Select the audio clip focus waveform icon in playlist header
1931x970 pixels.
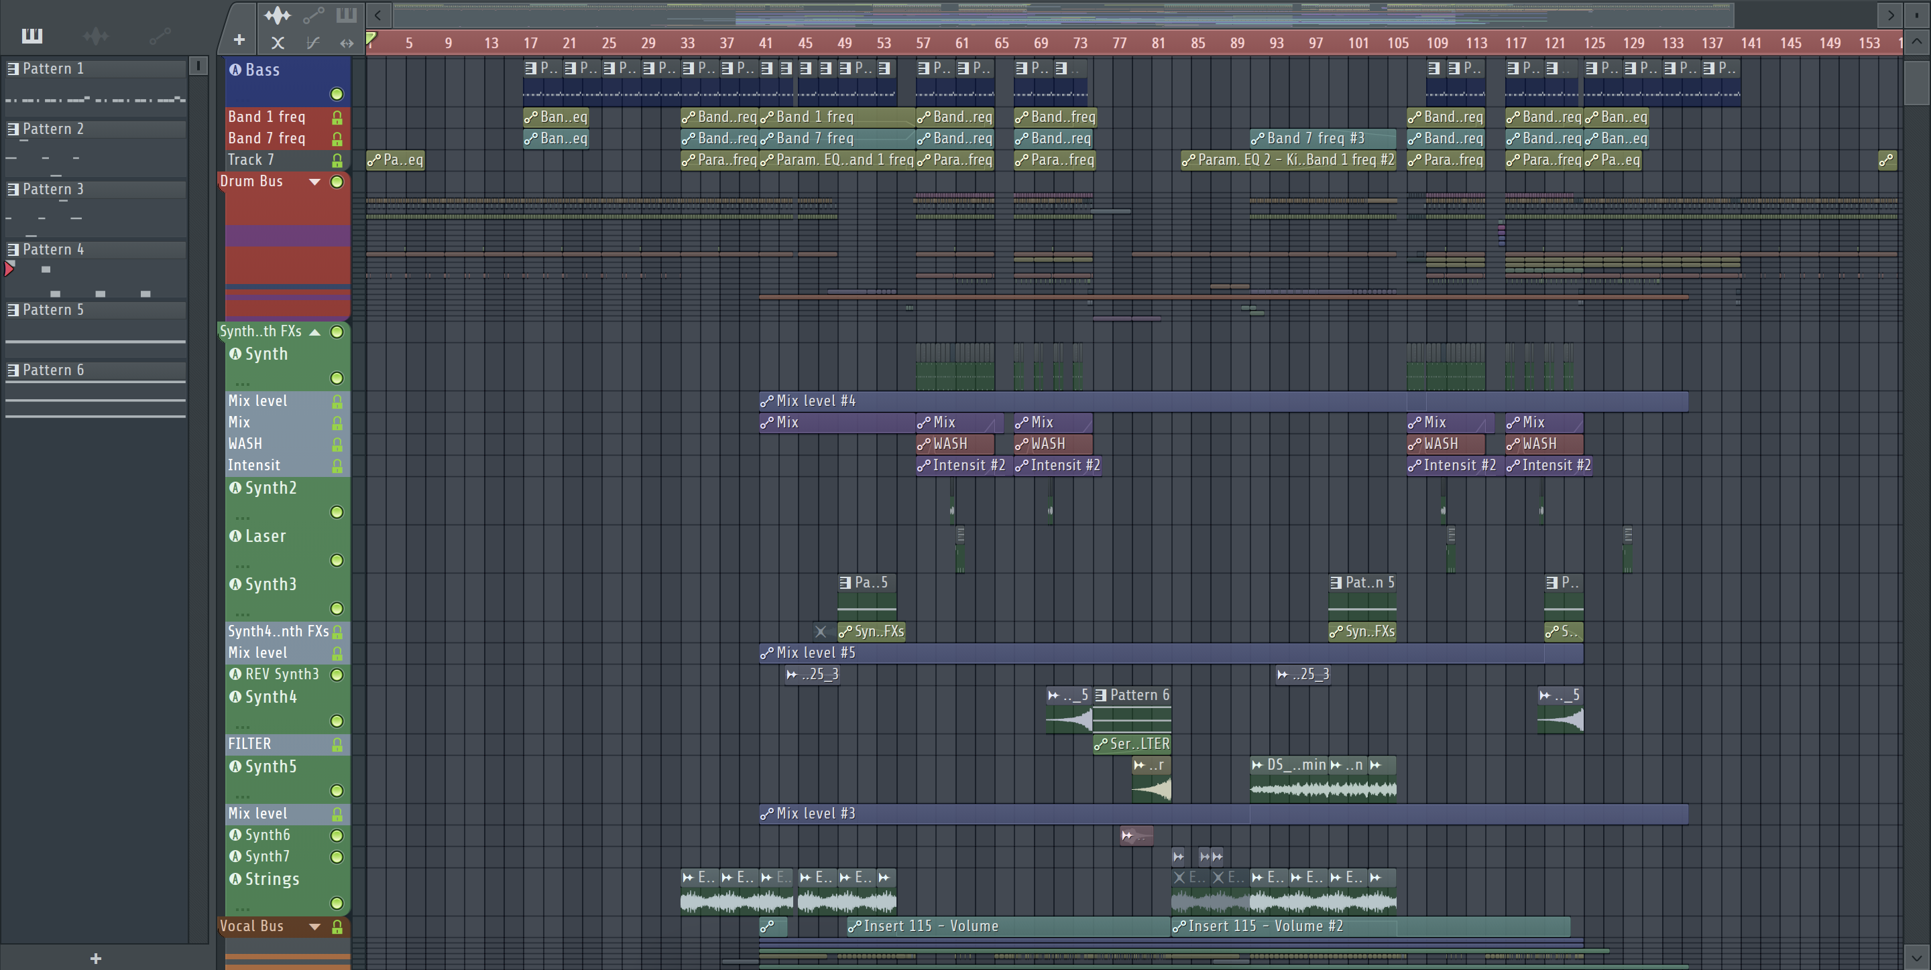coord(278,15)
